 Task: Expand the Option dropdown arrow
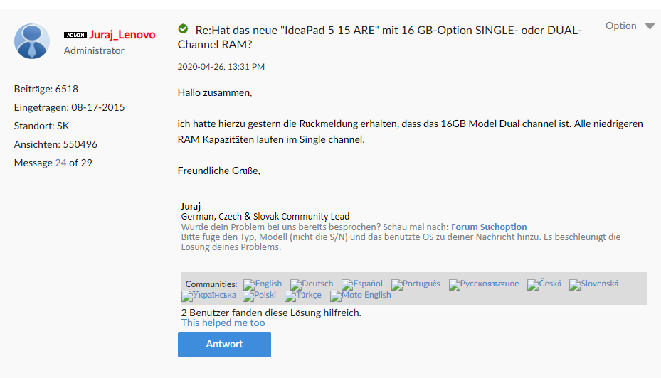pos(650,26)
